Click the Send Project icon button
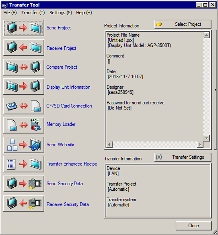Screen dimensions: 218x235 pyautogui.click(x=24, y=28)
